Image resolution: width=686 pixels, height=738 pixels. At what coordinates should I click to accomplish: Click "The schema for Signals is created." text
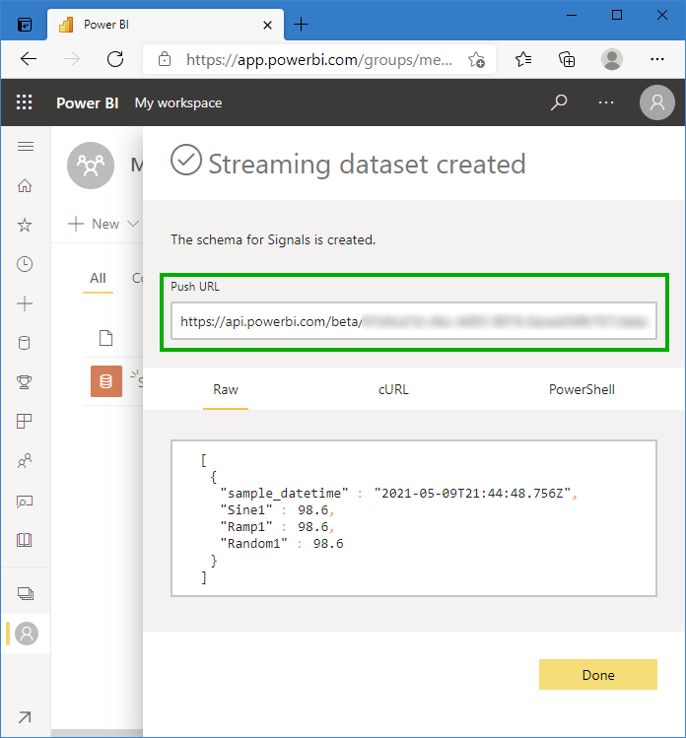point(273,240)
